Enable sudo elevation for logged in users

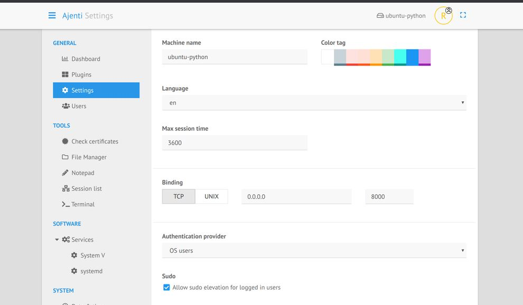[x=166, y=287]
